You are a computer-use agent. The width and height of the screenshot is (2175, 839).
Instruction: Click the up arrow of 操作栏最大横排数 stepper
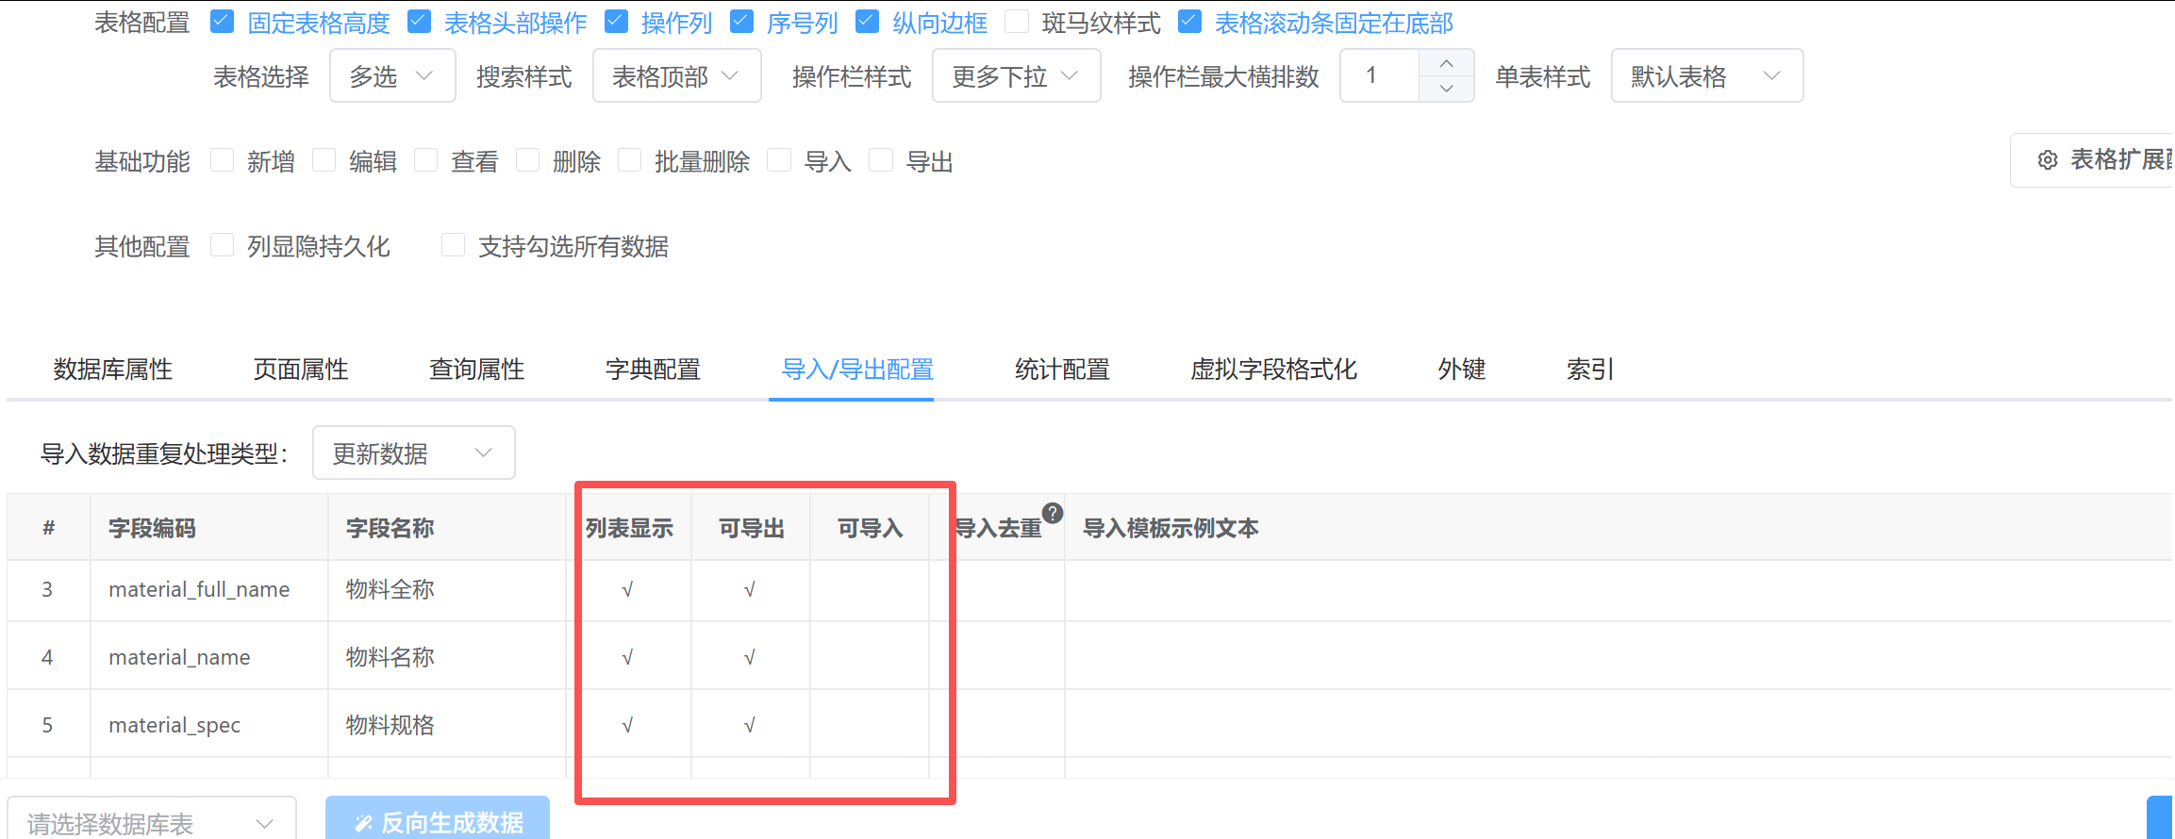[x=1446, y=63]
